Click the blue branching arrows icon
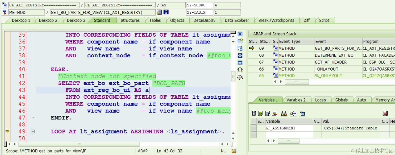Screen dimensions: 395x155 (x=293, y=113)
